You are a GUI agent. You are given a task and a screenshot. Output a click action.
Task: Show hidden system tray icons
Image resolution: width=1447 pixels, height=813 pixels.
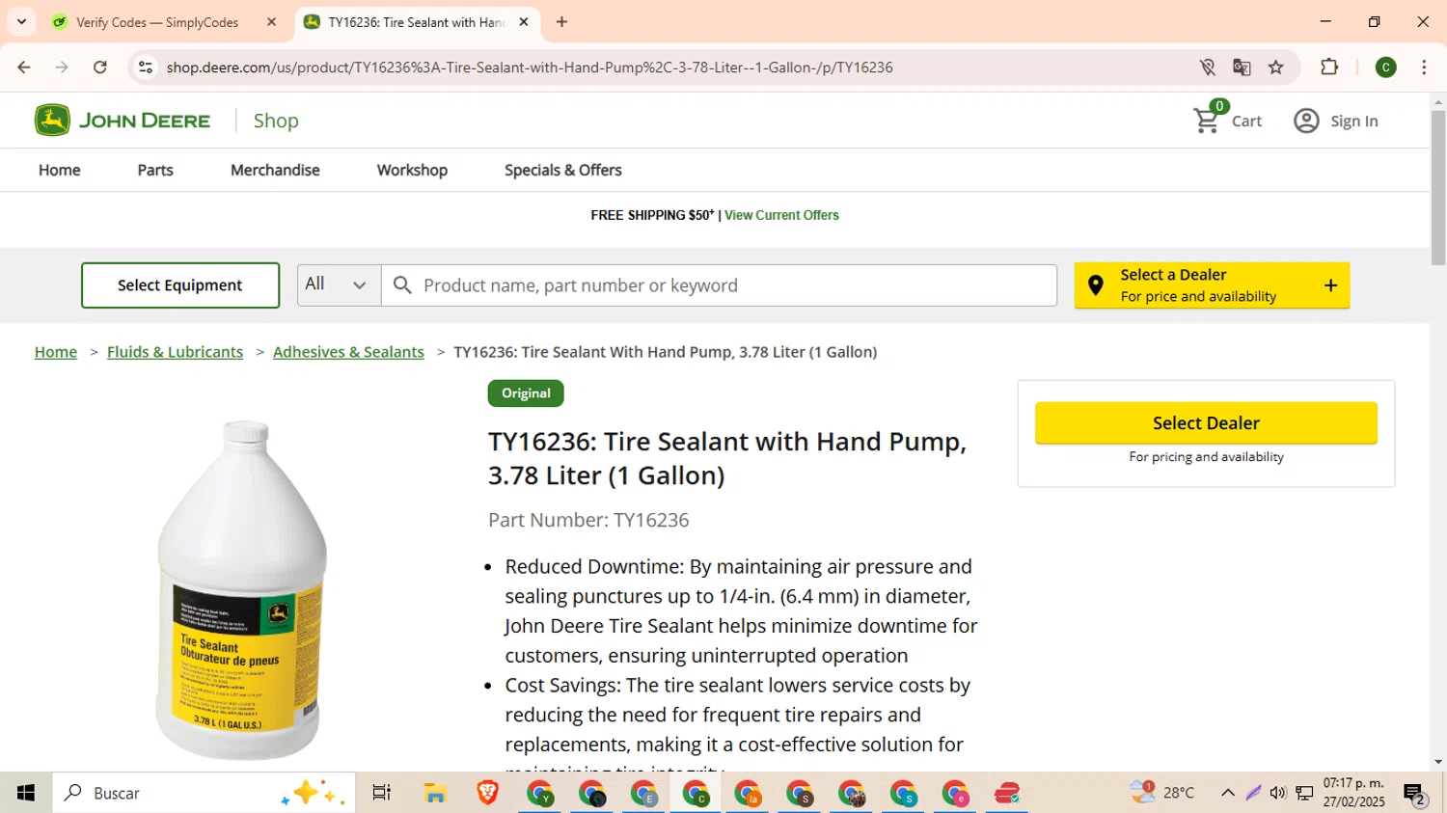click(x=1227, y=793)
